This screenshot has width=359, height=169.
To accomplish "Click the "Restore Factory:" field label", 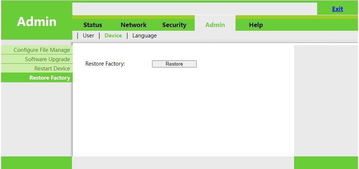I will [105, 64].
